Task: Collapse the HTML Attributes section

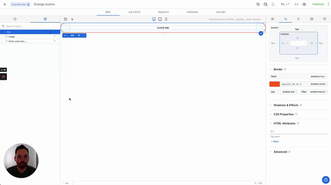Action: point(271,123)
